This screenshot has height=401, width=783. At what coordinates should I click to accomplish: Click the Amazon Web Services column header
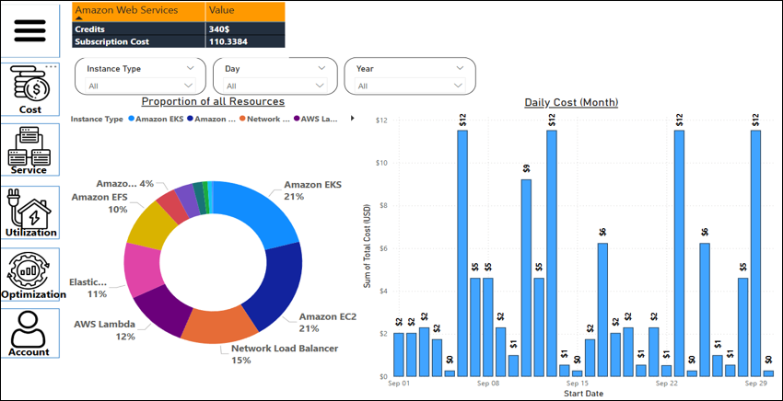(138, 11)
